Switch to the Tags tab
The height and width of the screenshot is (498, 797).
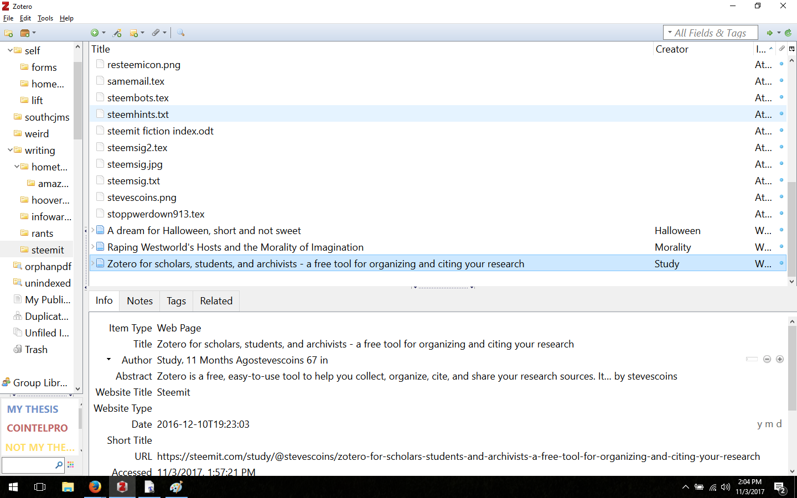[x=176, y=300]
